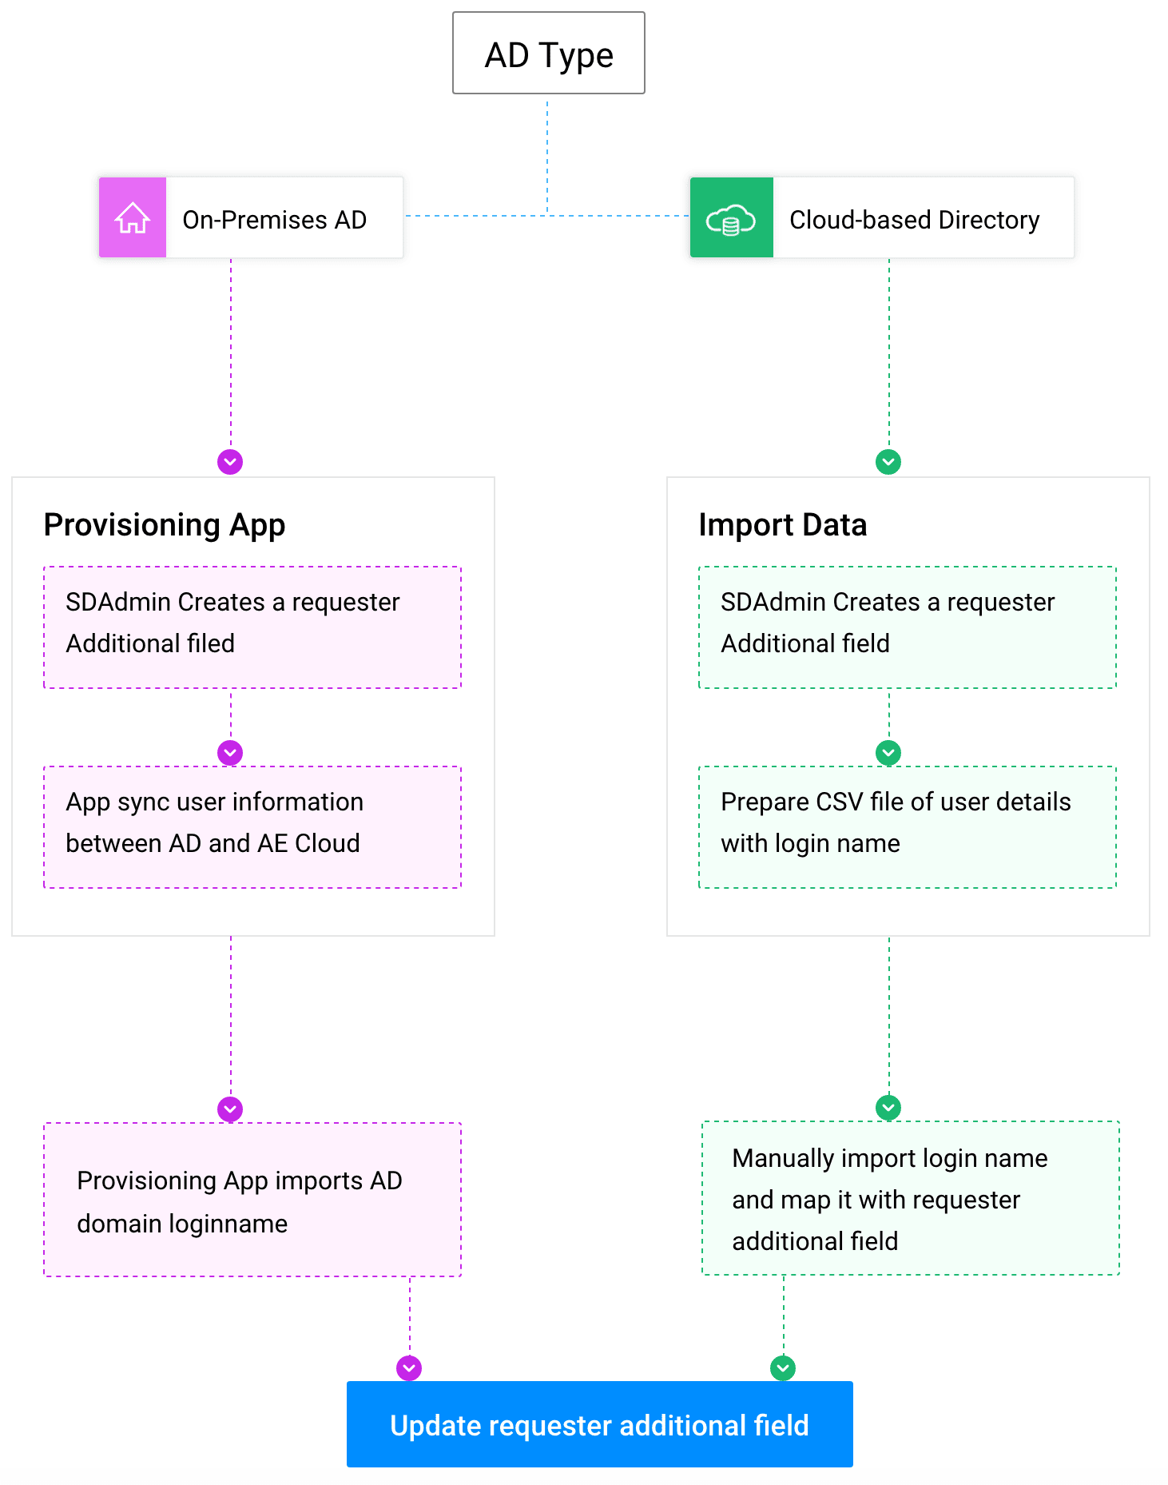Click the pink house icon
This screenshot has width=1168, height=1485.
pos(133,217)
